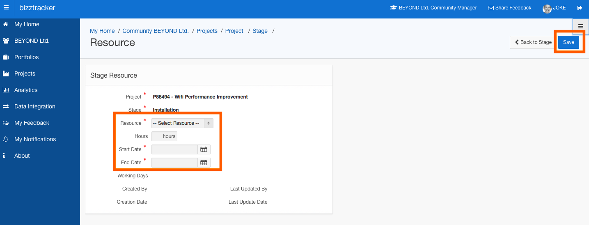Open the End Date calendar picker icon
The image size is (589, 225).
tap(204, 163)
